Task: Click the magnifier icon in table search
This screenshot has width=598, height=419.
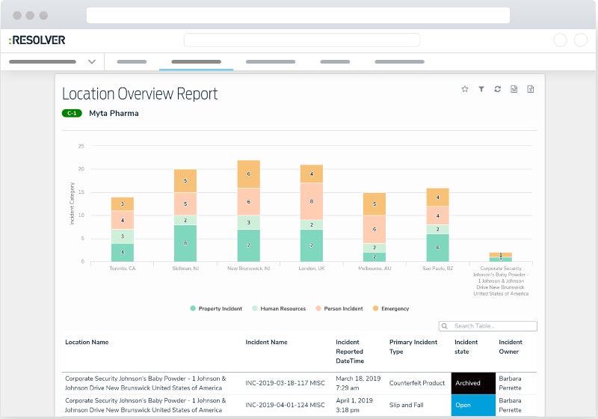Action: tap(445, 326)
